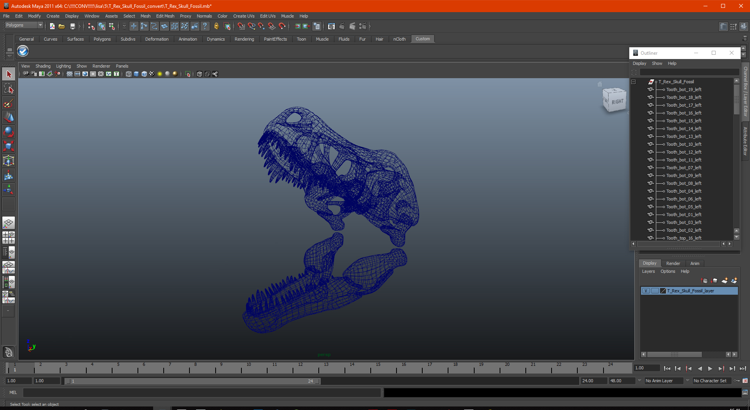Enable wireframe shading cube in viewport toolbar
Viewport: 750px width, 410px height.
click(x=129, y=74)
